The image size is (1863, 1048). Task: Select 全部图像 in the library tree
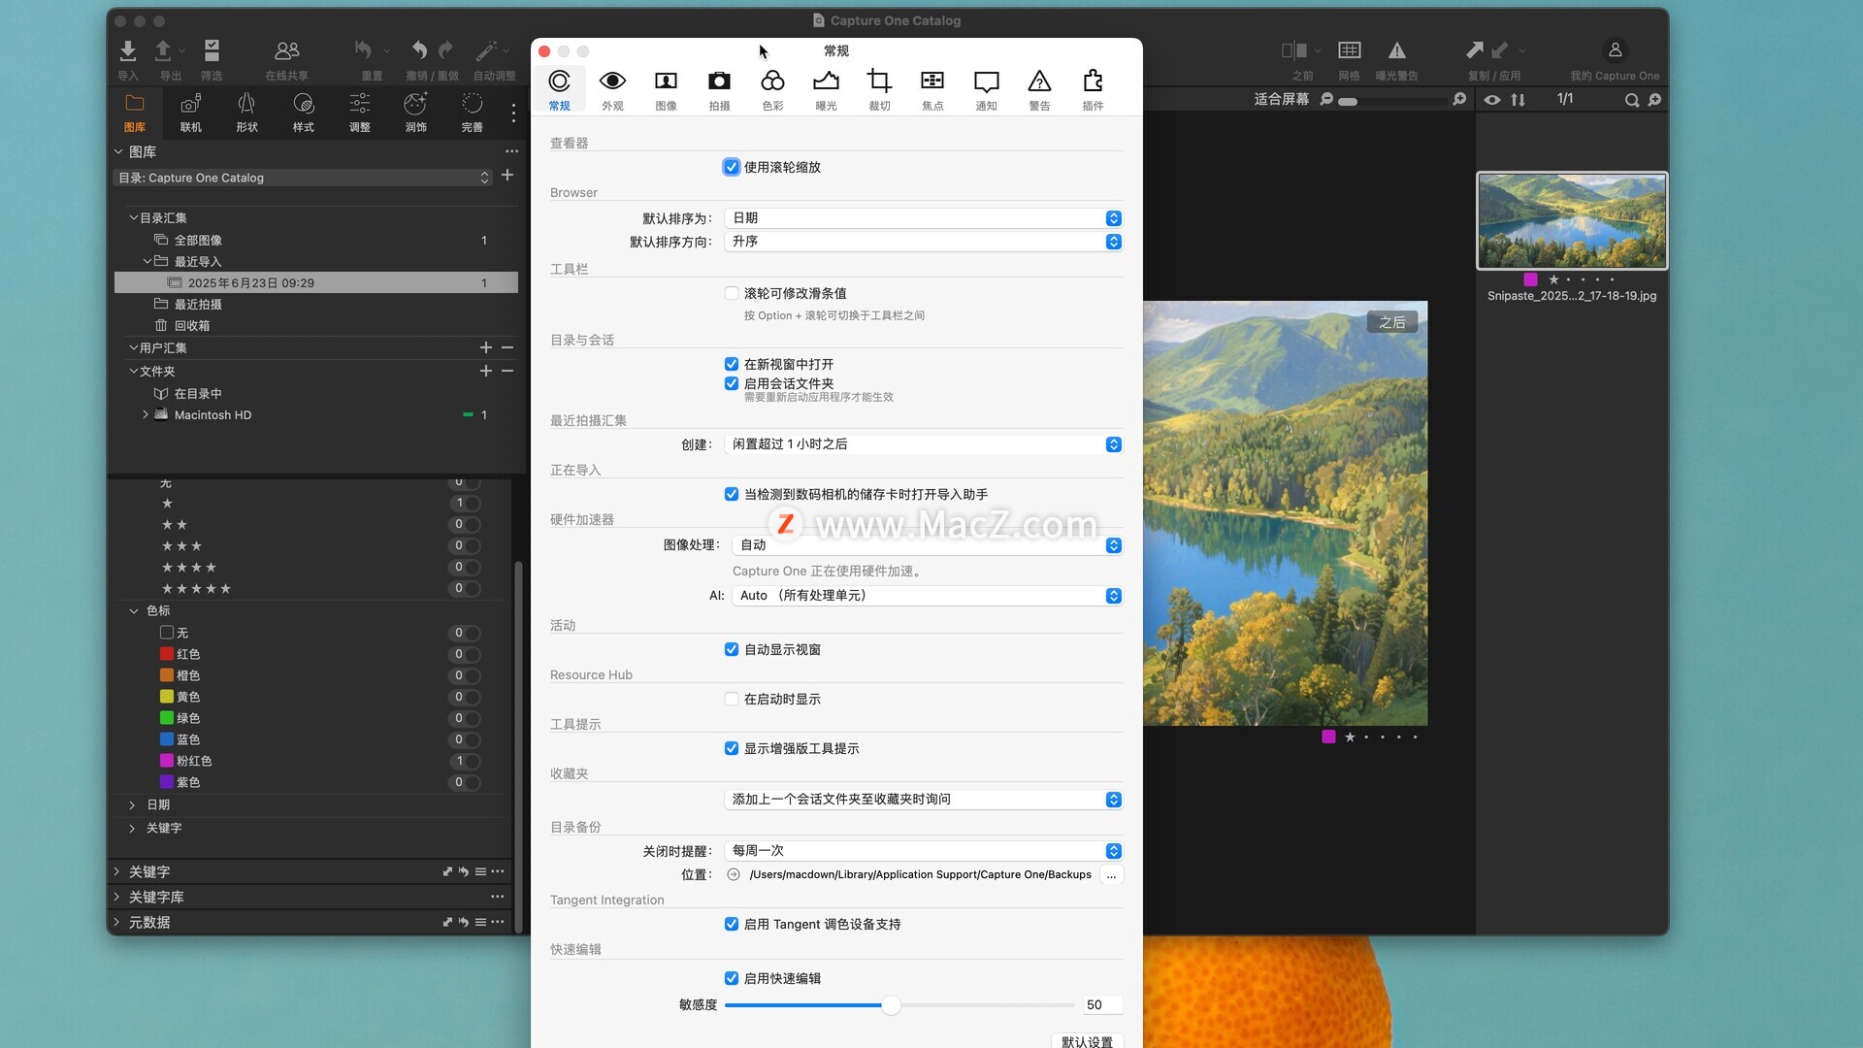(x=198, y=240)
